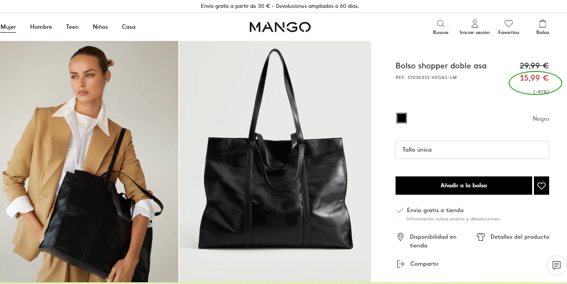Open Información sobre envíos y devoluciones link

click(x=453, y=219)
